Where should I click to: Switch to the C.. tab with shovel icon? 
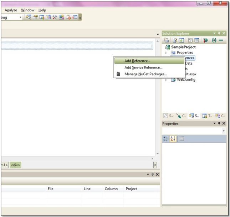tap(181, 116)
